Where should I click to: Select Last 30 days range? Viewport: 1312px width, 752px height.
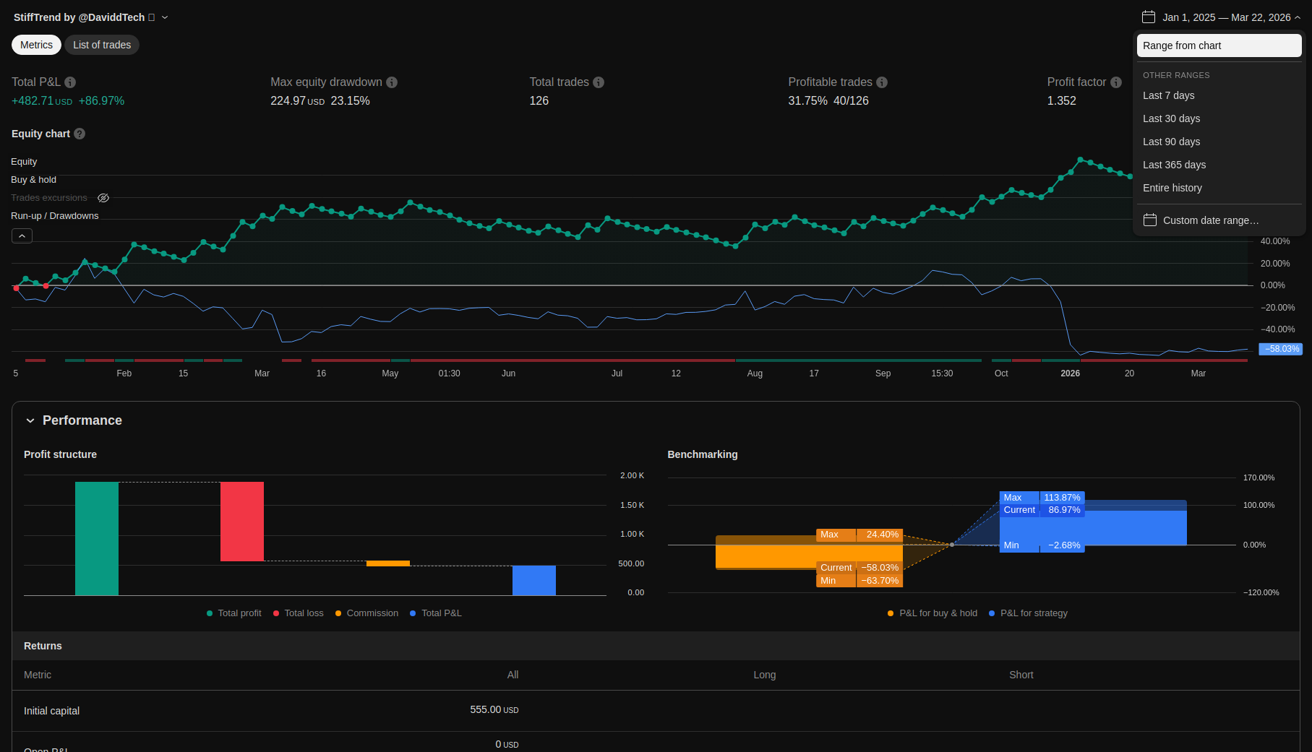1171,118
